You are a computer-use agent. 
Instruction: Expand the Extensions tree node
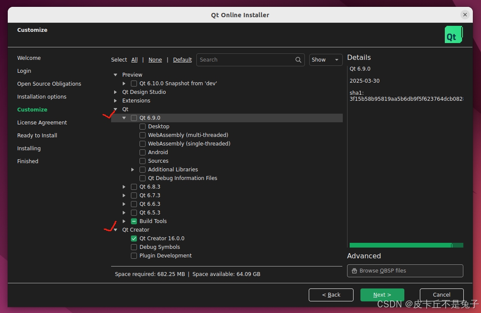115,101
